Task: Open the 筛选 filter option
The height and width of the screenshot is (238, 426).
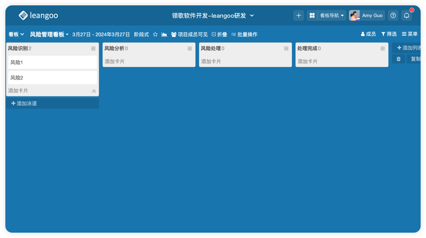Action: coord(389,34)
